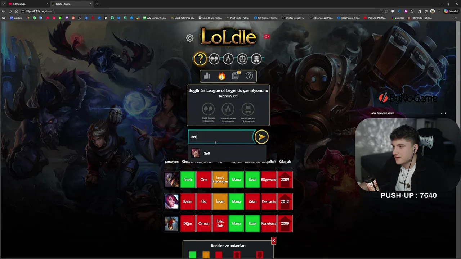Open the PoE Currency Farm bookmark
The width and height of the screenshot is (461, 259).
[266, 18]
